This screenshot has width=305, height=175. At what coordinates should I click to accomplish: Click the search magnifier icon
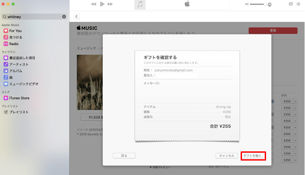coord(5,17)
